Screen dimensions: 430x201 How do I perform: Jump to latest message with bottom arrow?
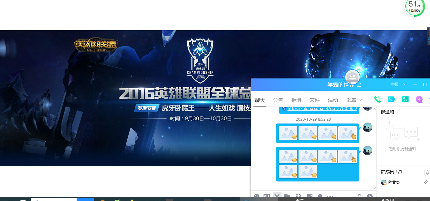(374, 188)
